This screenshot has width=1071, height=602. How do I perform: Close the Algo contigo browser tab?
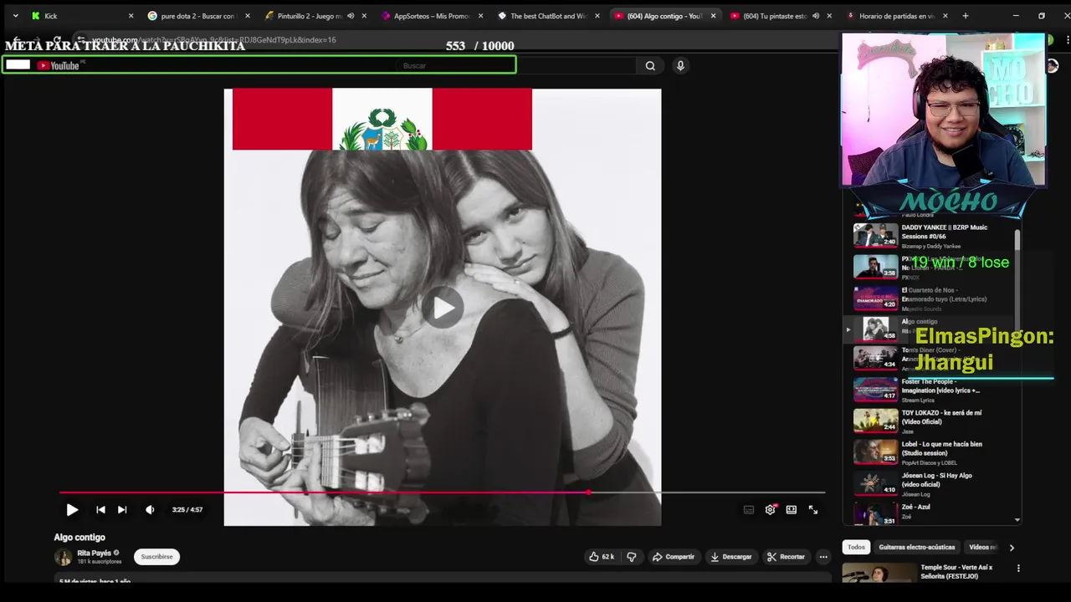point(713,16)
